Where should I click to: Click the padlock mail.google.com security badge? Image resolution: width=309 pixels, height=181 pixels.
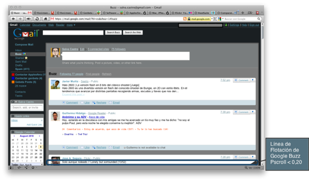[x=199, y=19]
